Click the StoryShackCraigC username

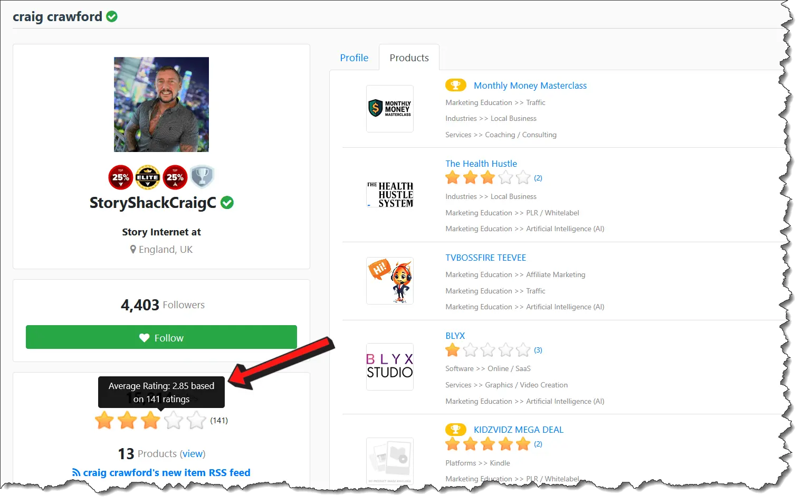pyautogui.click(x=153, y=203)
